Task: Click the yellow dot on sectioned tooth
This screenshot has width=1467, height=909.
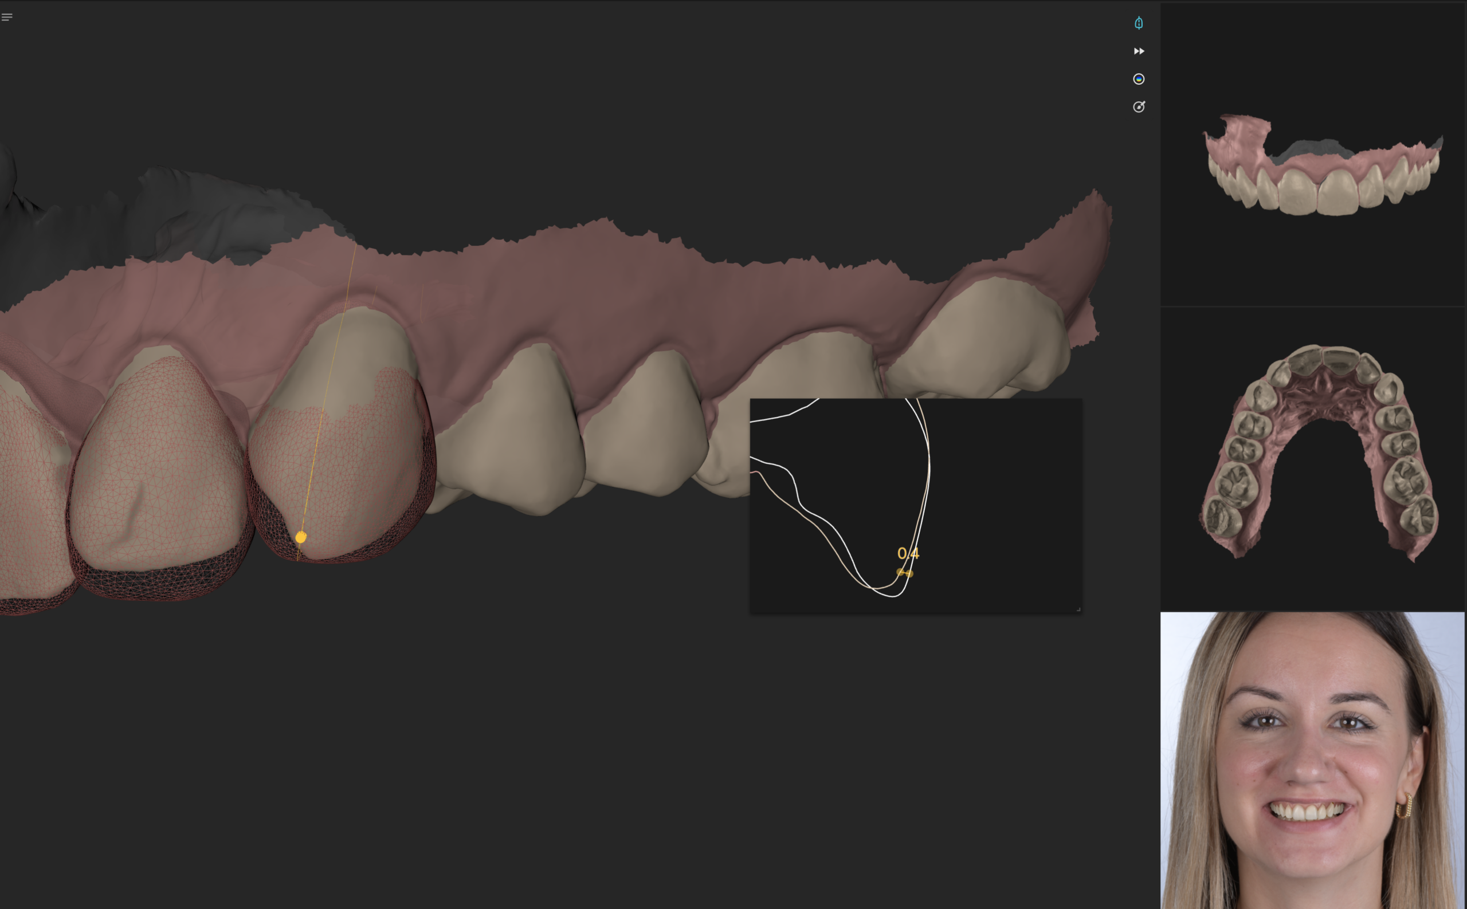Action: pos(301,537)
